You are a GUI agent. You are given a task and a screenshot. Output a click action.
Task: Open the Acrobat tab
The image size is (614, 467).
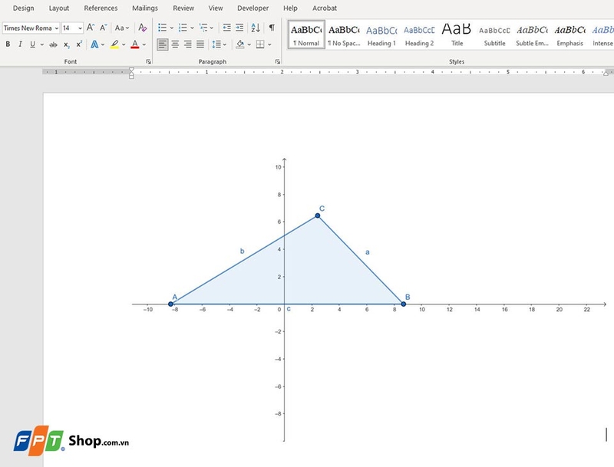pos(325,8)
